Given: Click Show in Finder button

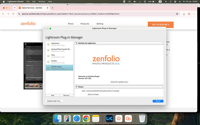Looking at the screenshot, I should pos(93,94).
